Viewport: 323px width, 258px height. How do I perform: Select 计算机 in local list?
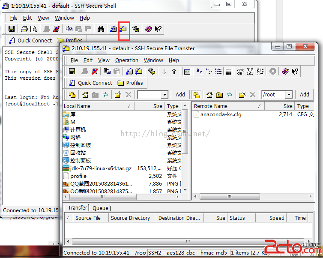[75, 129]
